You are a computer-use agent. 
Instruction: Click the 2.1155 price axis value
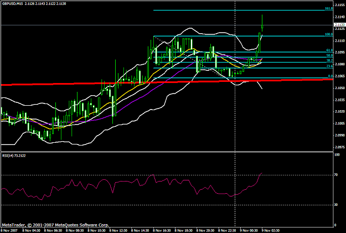340,5
